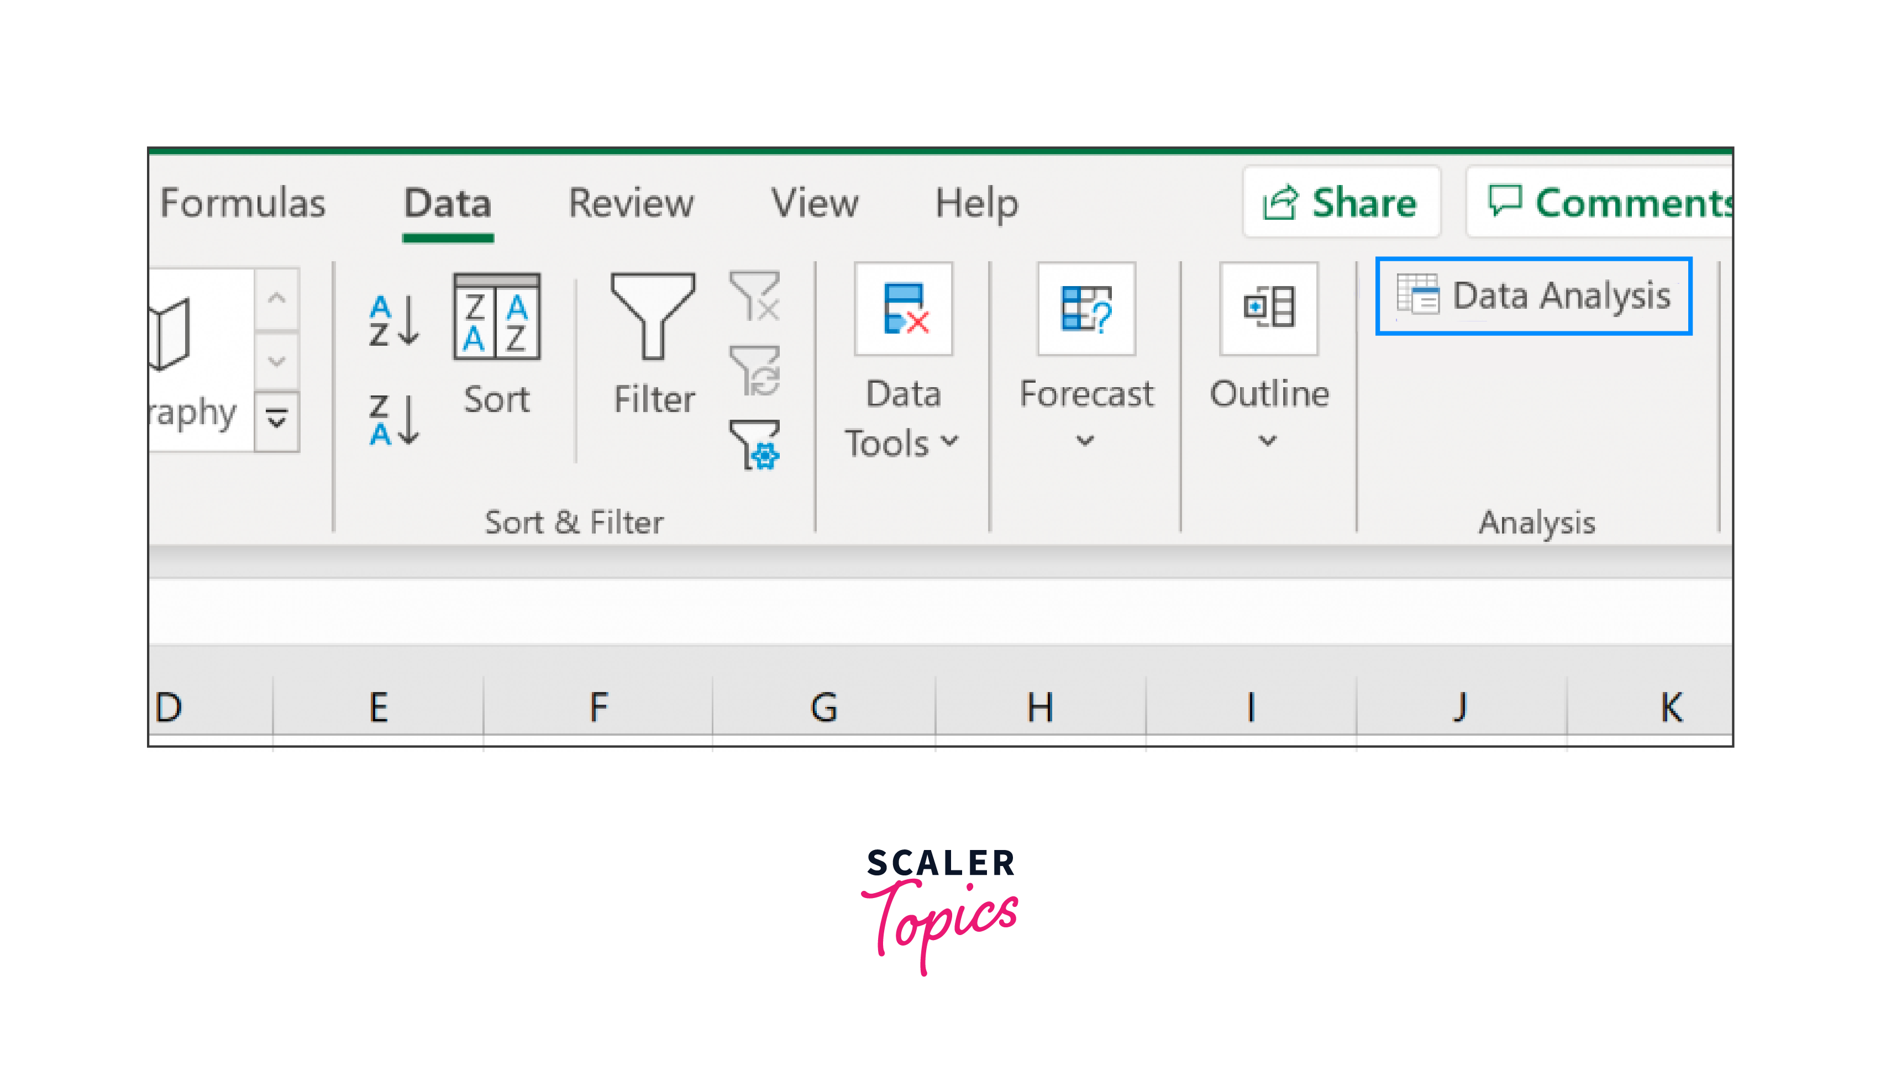Sort Z to A descending
This screenshot has height=1077, width=1880.
tap(393, 419)
